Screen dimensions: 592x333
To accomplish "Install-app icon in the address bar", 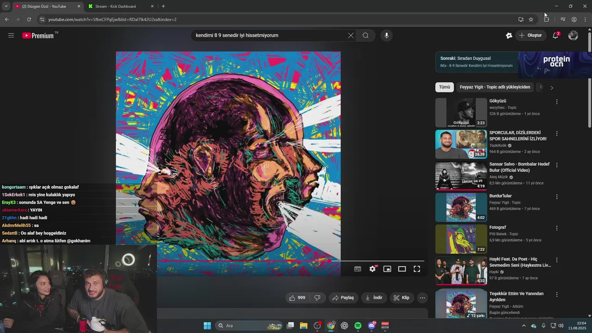I will (x=521, y=19).
